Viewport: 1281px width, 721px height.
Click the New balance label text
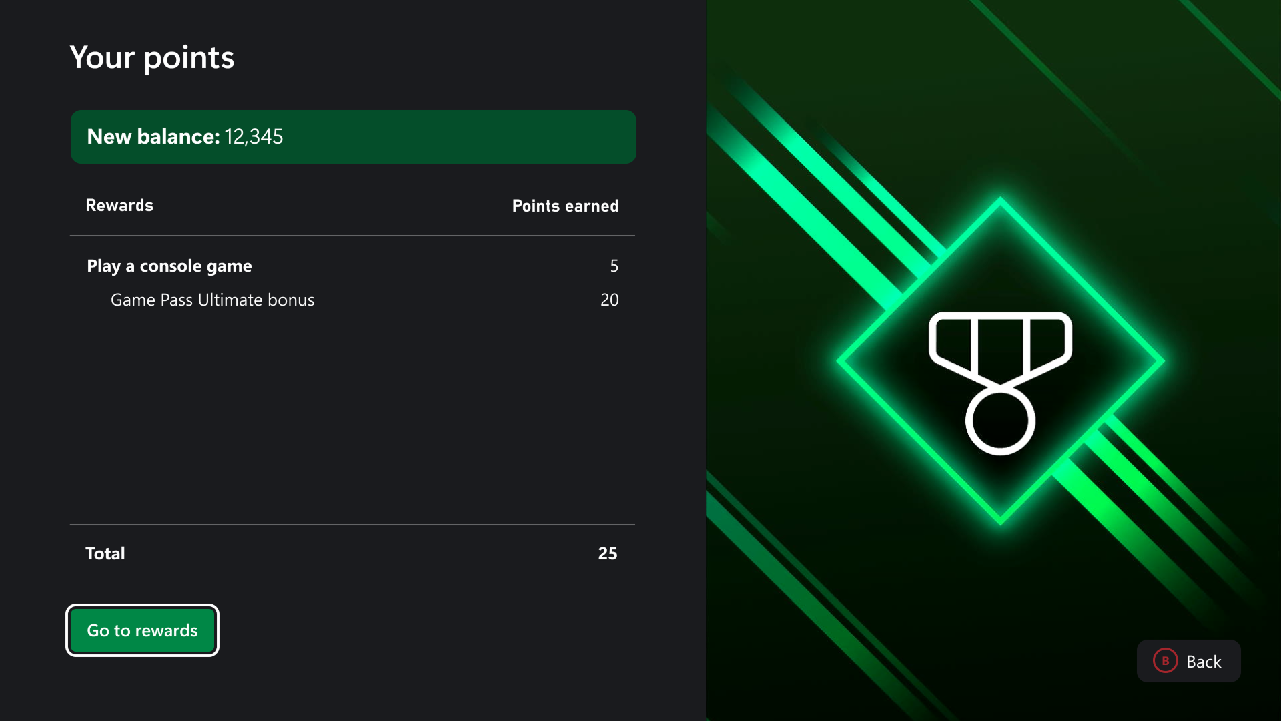[x=153, y=137]
